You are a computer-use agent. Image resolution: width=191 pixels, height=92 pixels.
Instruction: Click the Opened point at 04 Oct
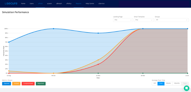click(x=54, y=29)
